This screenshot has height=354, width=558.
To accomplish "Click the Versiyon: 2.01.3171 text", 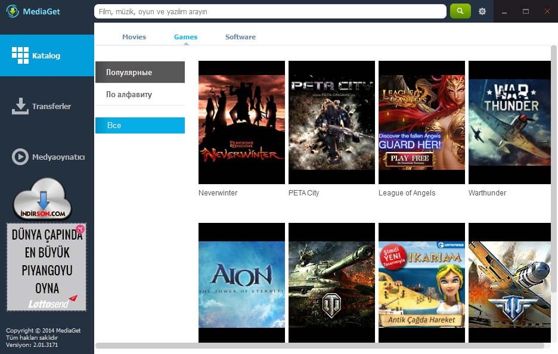I will coord(32,344).
